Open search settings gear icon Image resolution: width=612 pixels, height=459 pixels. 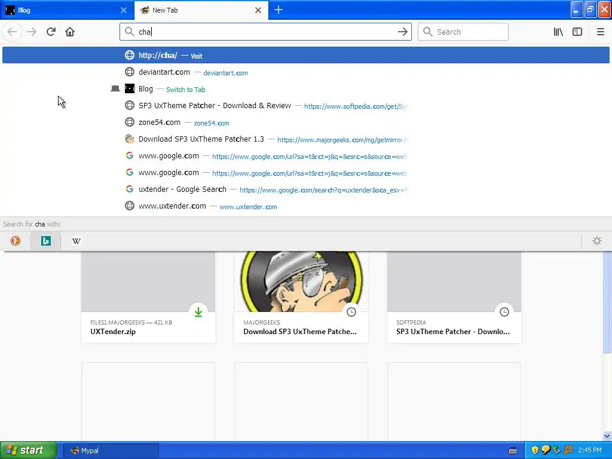click(597, 241)
